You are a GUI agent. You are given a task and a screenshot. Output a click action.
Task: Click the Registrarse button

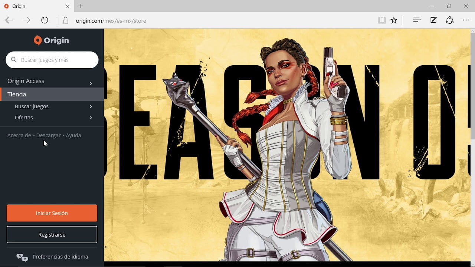point(52,235)
